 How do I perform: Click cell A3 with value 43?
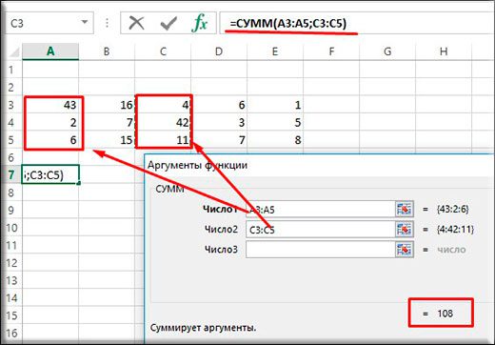tap(50, 105)
